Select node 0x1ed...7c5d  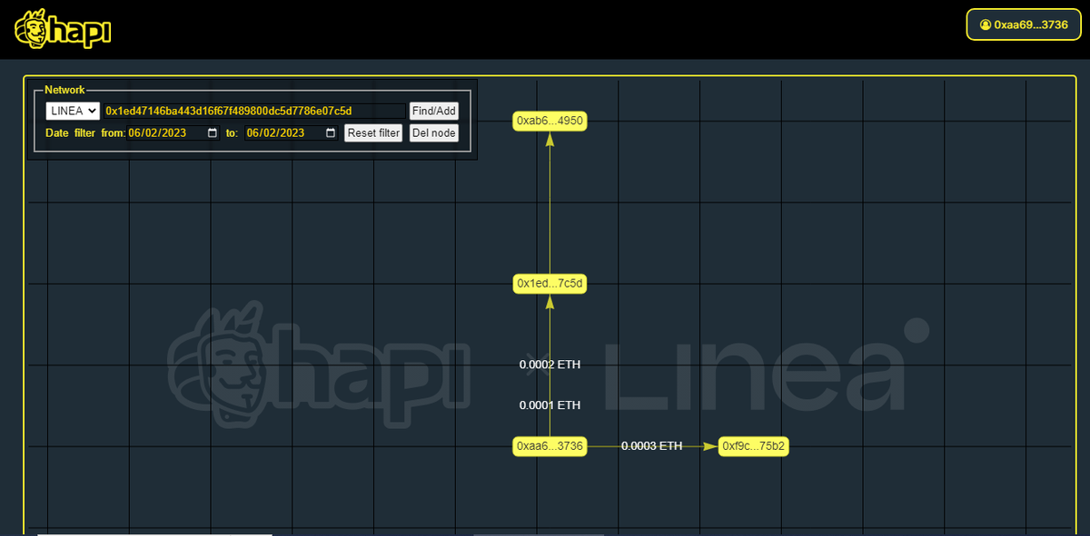pyautogui.click(x=550, y=284)
